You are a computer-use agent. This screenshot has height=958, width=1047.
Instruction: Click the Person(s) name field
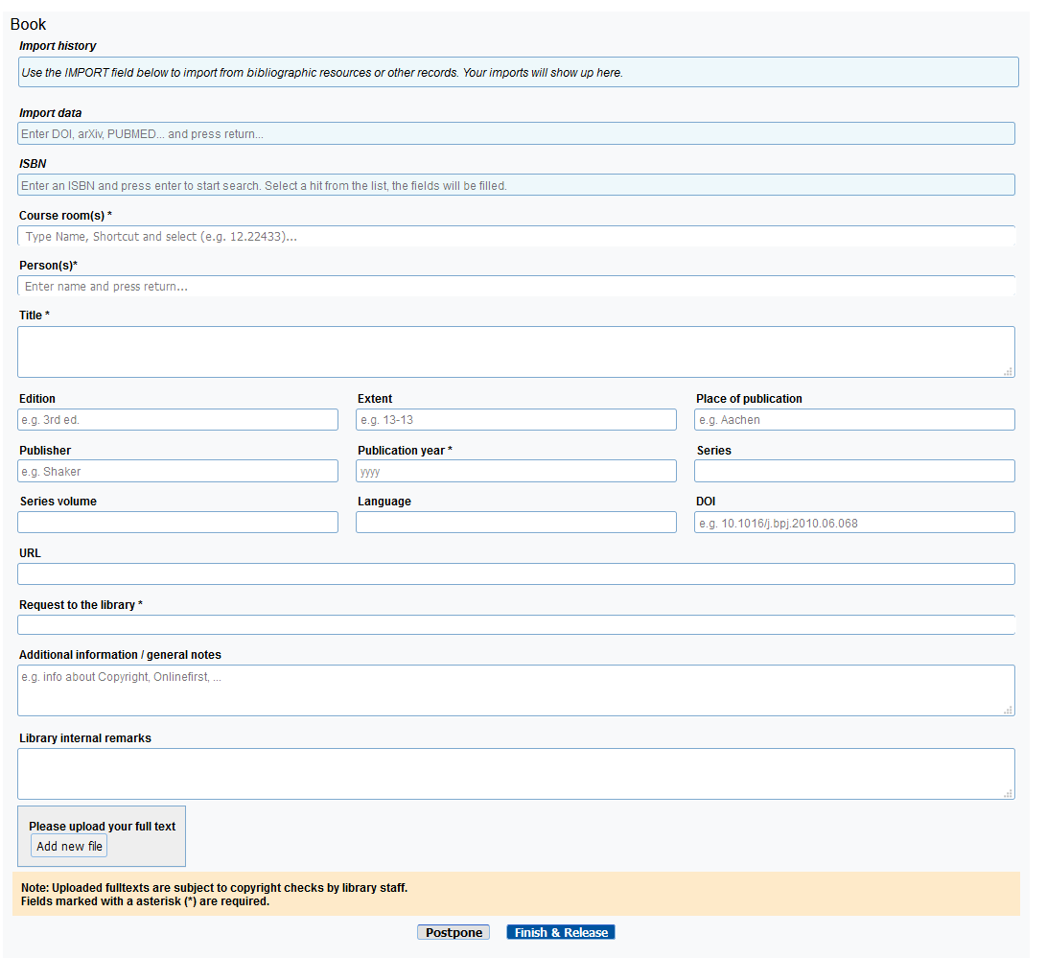click(516, 286)
